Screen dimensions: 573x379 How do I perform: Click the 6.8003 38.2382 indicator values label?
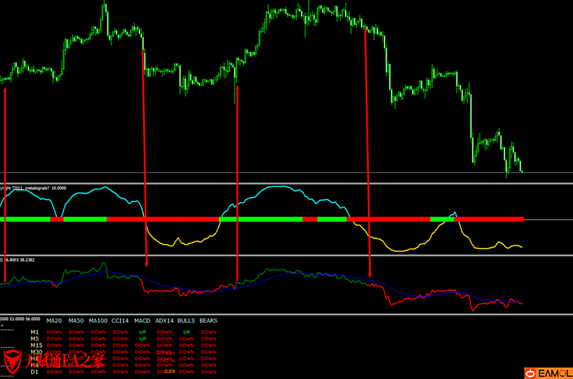[x=19, y=260]
